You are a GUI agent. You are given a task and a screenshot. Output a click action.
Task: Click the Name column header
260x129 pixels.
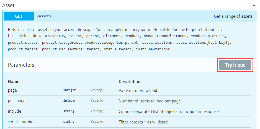[x=14, y=82]
